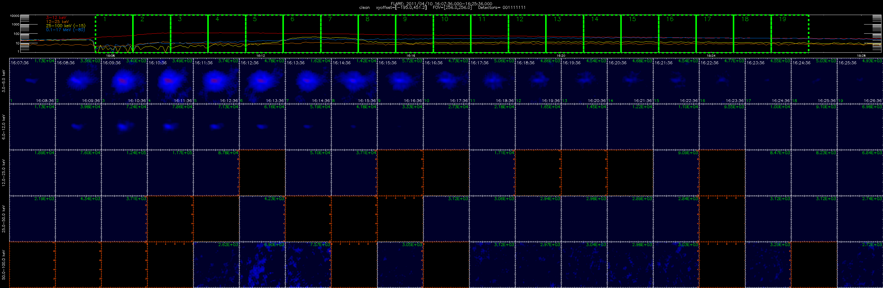Click the '16:24' time axis label
The image size is (883, 288).
[711, 55]
